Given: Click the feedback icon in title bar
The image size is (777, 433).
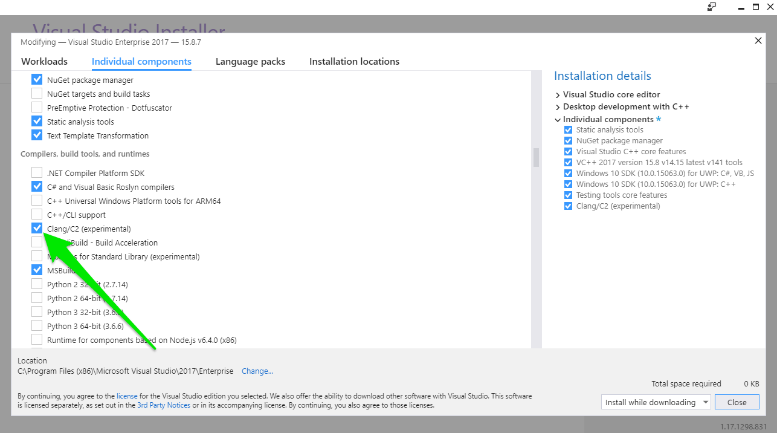Looking at the screenshot, I should [712, 7].
